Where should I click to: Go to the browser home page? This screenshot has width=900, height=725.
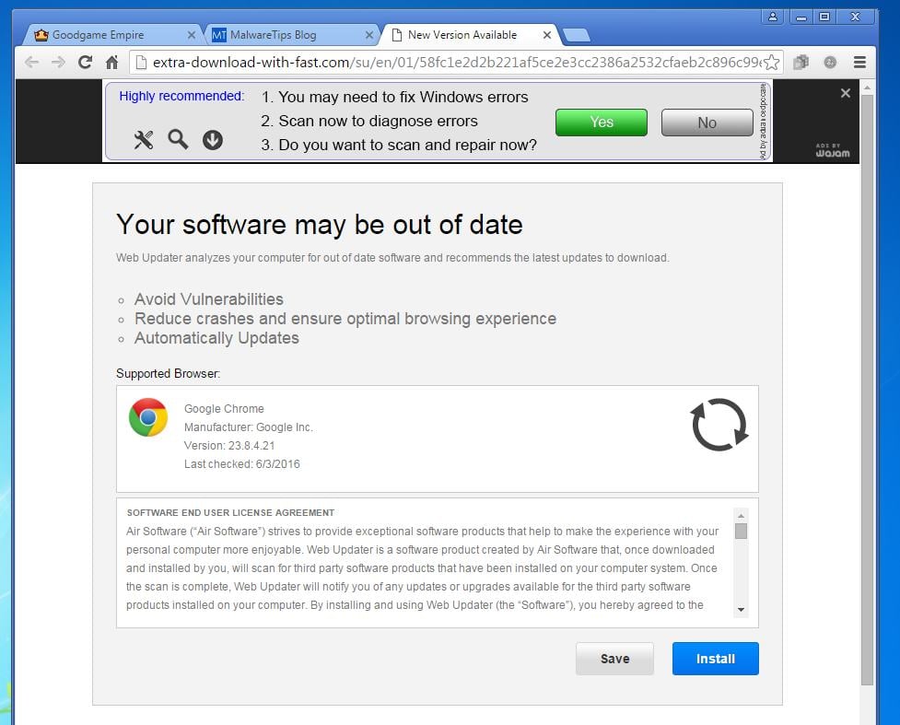click(111, 63)
